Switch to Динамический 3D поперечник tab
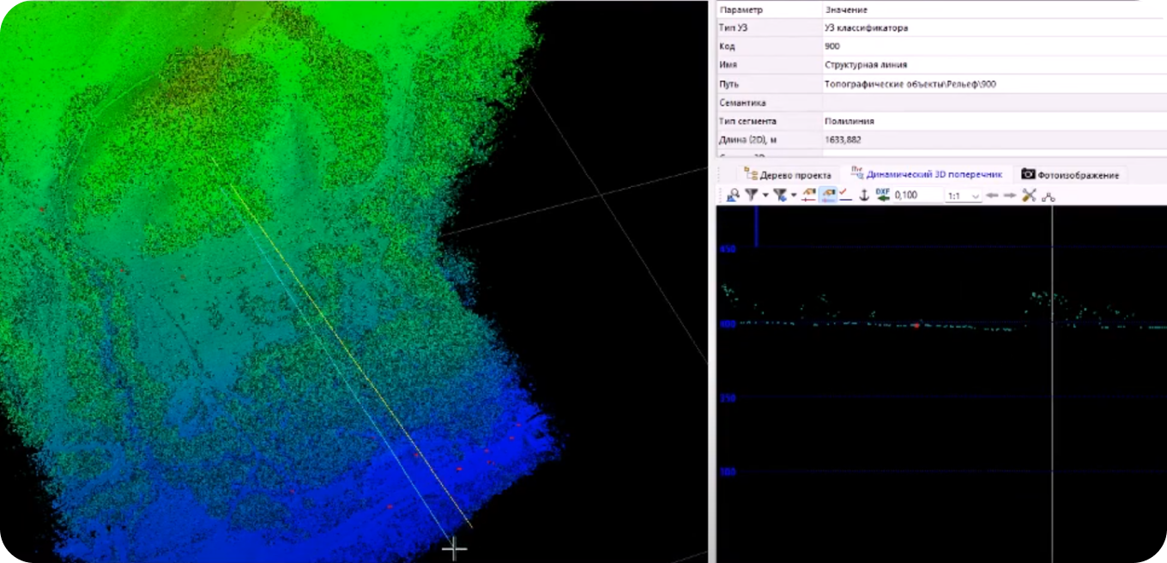 pyautogui.click(x=927, y=174)
